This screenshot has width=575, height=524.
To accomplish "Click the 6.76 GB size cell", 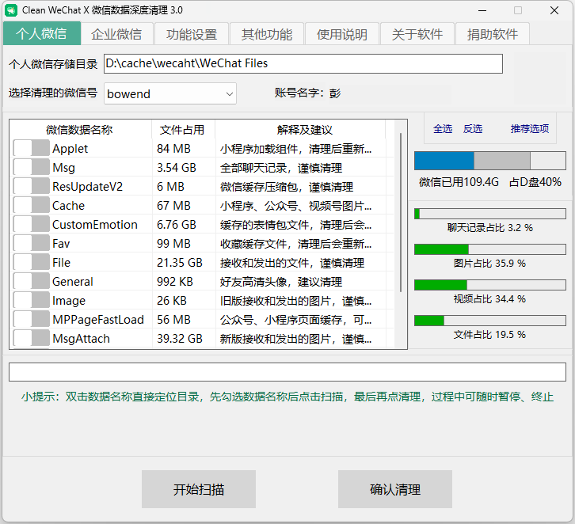I will [x=177, y=225].
